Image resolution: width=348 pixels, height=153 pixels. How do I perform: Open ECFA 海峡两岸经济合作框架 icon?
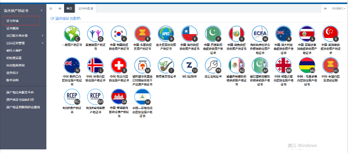coord(260,34)
